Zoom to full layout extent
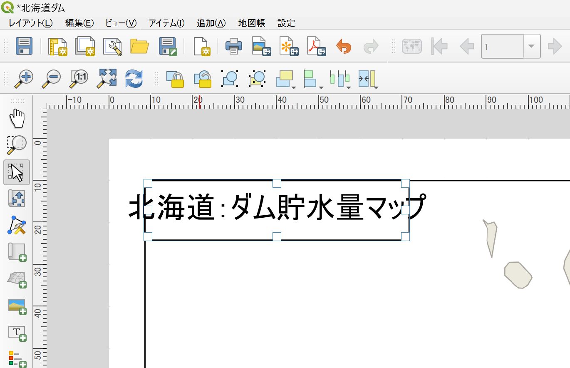 tap(107, 79)
